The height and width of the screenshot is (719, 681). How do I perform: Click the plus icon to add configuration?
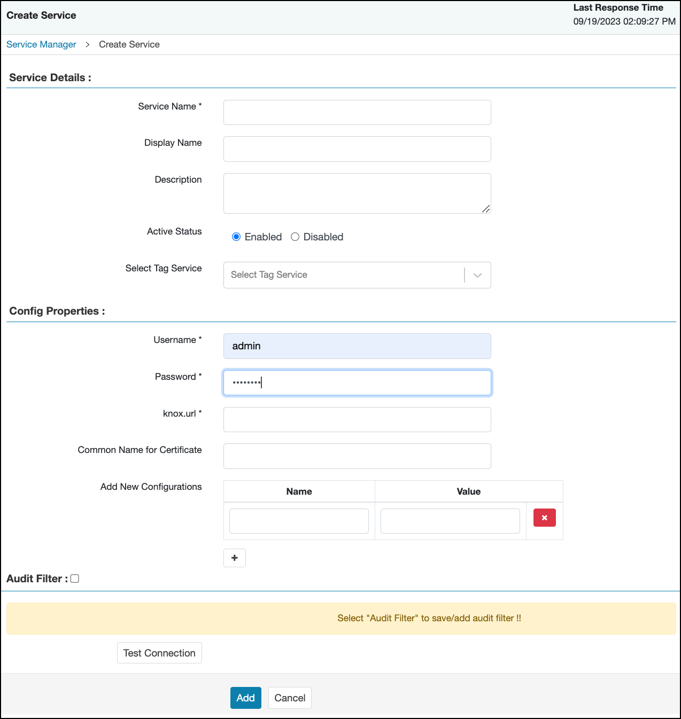tap(234, 558)
